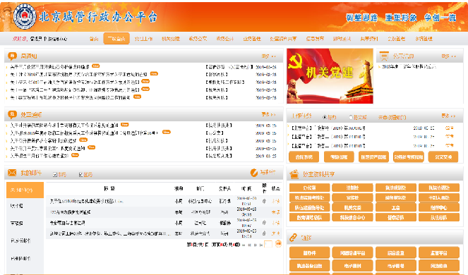Click the 写邮件 pencil icon
This screenshot has width=468, height=275.
point(254,172)
